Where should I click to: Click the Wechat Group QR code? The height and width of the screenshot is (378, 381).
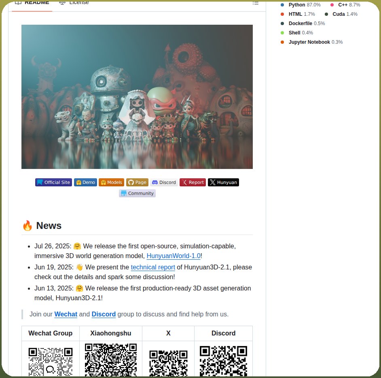click(x=51, y=362)
